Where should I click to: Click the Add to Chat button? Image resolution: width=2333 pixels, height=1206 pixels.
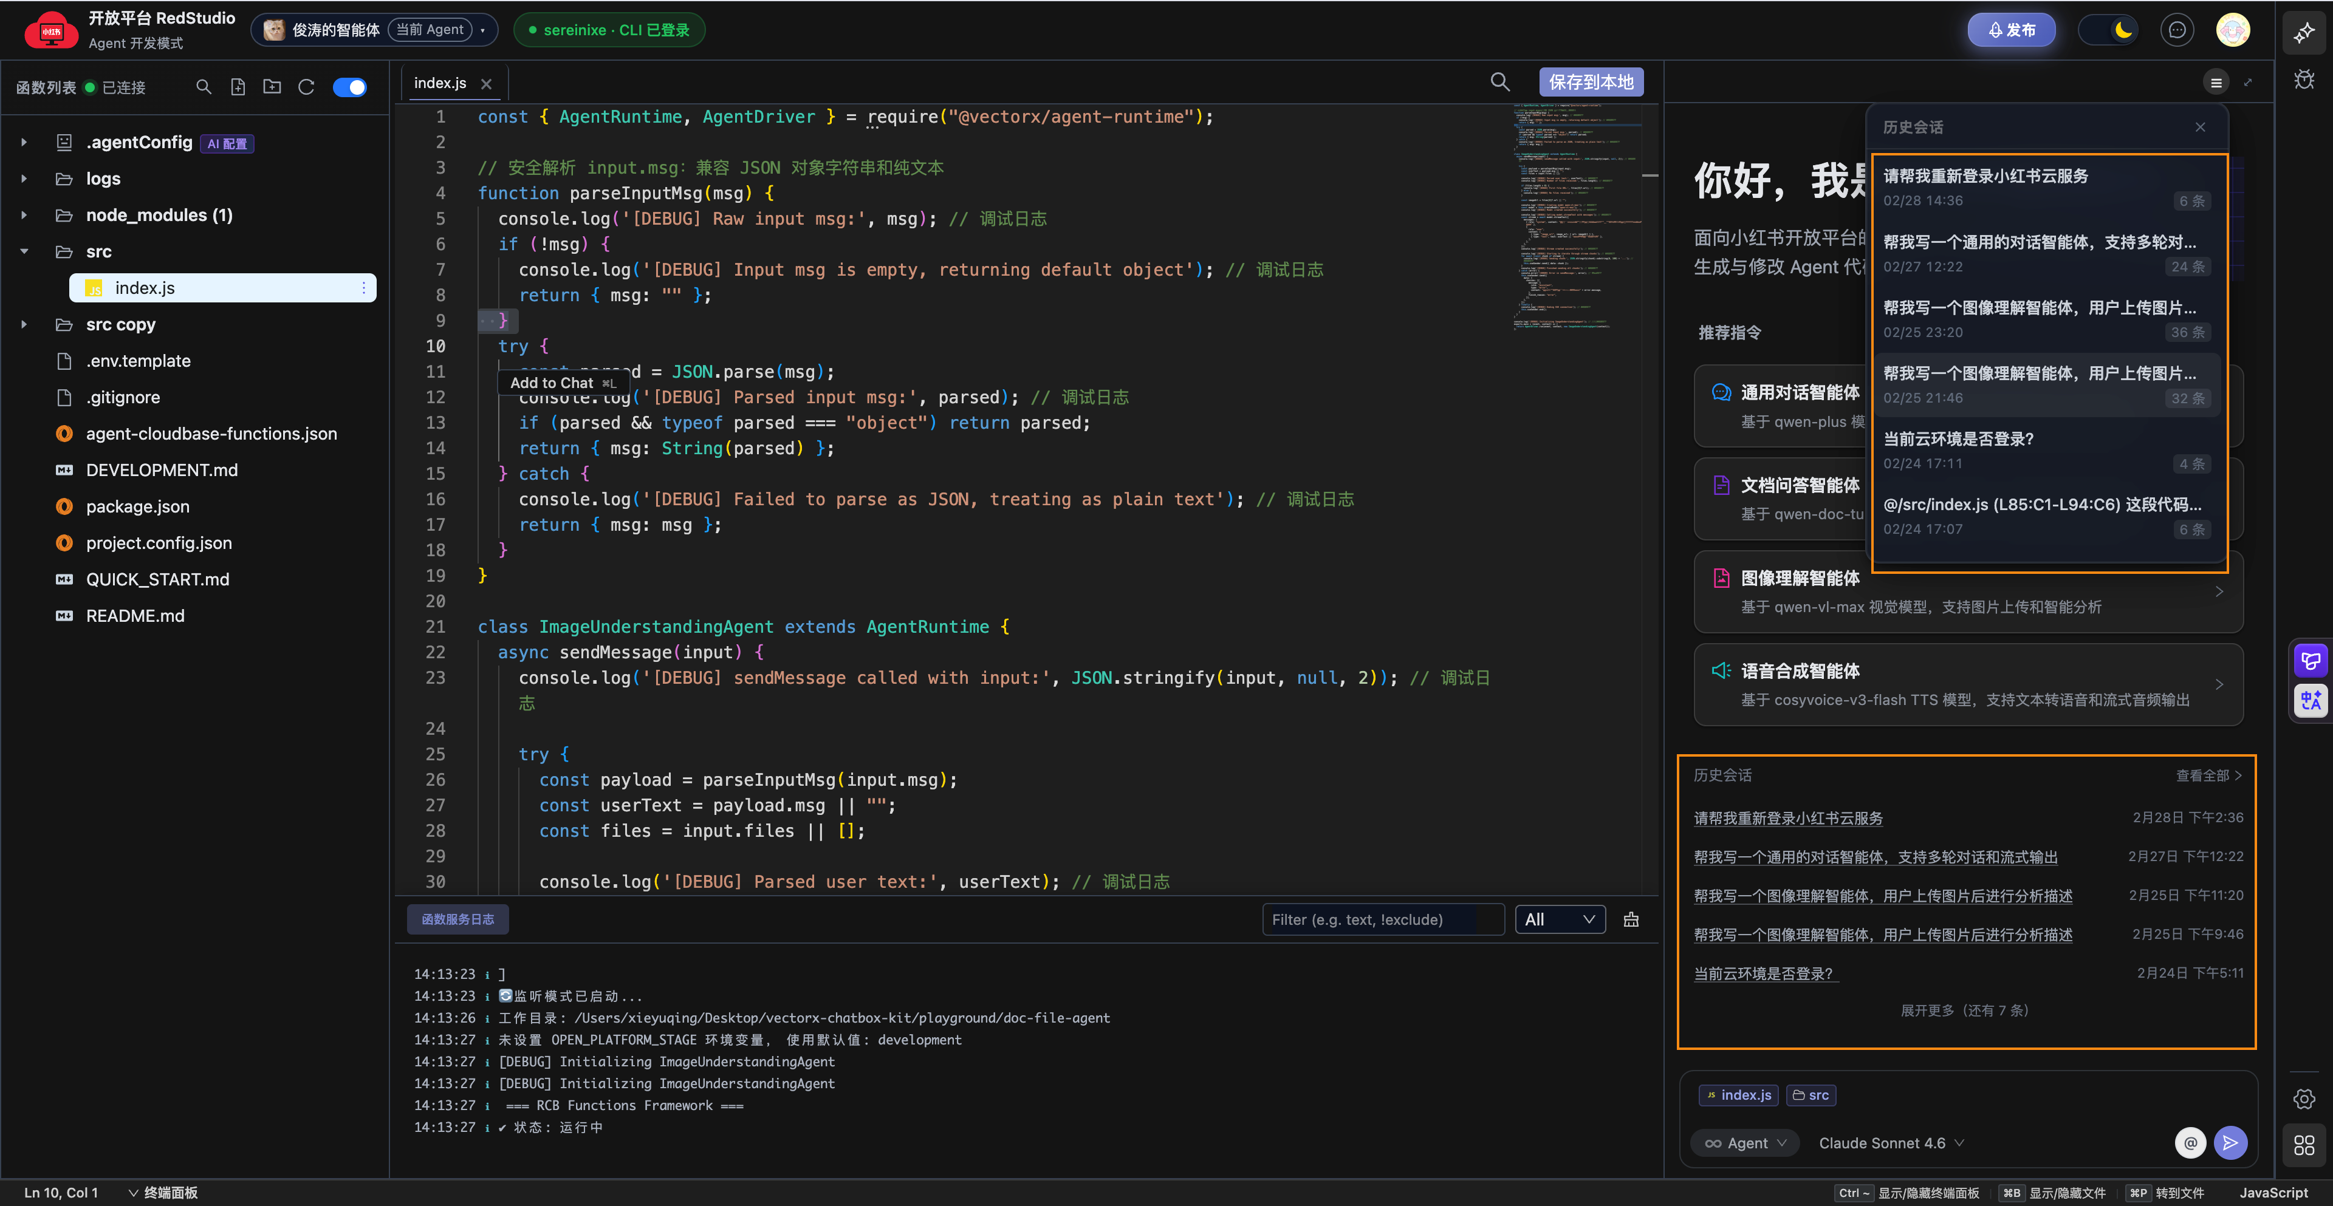coord(563,383)
